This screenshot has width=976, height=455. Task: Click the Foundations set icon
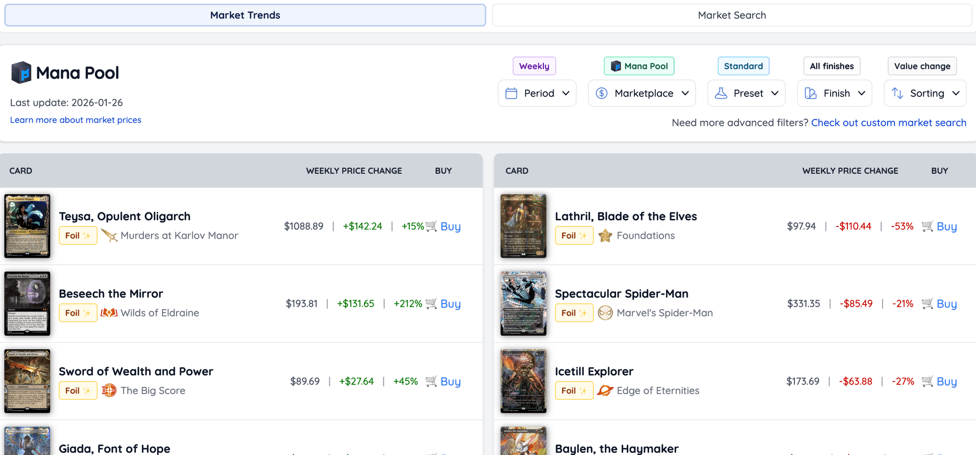tap(605, 236)
